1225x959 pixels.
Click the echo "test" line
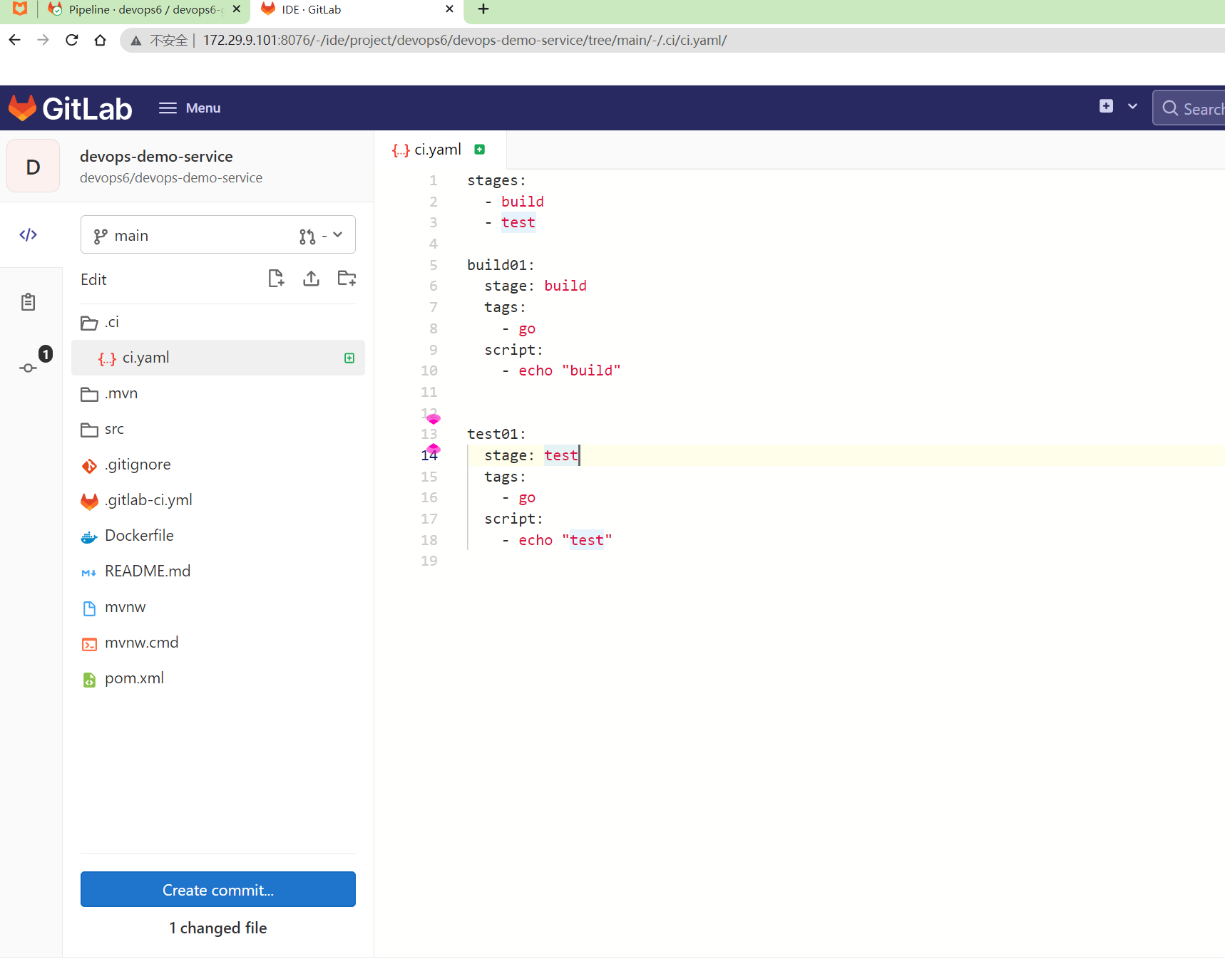[x=557, y=540]
